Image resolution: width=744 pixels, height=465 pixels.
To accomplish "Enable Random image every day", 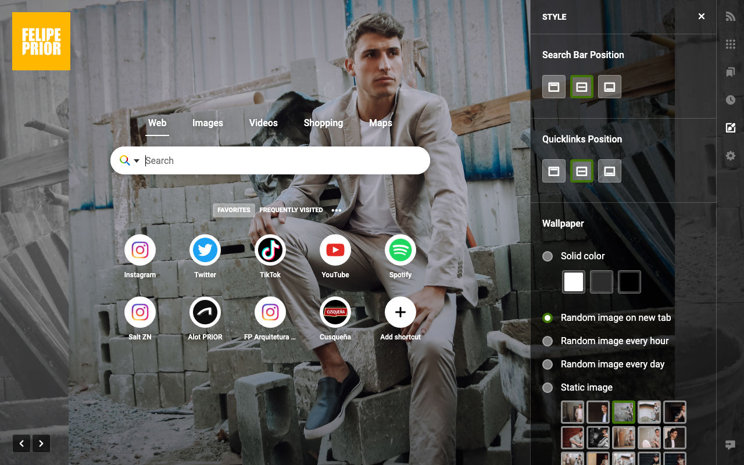I will pyautogui.click(x=548, y=364).
